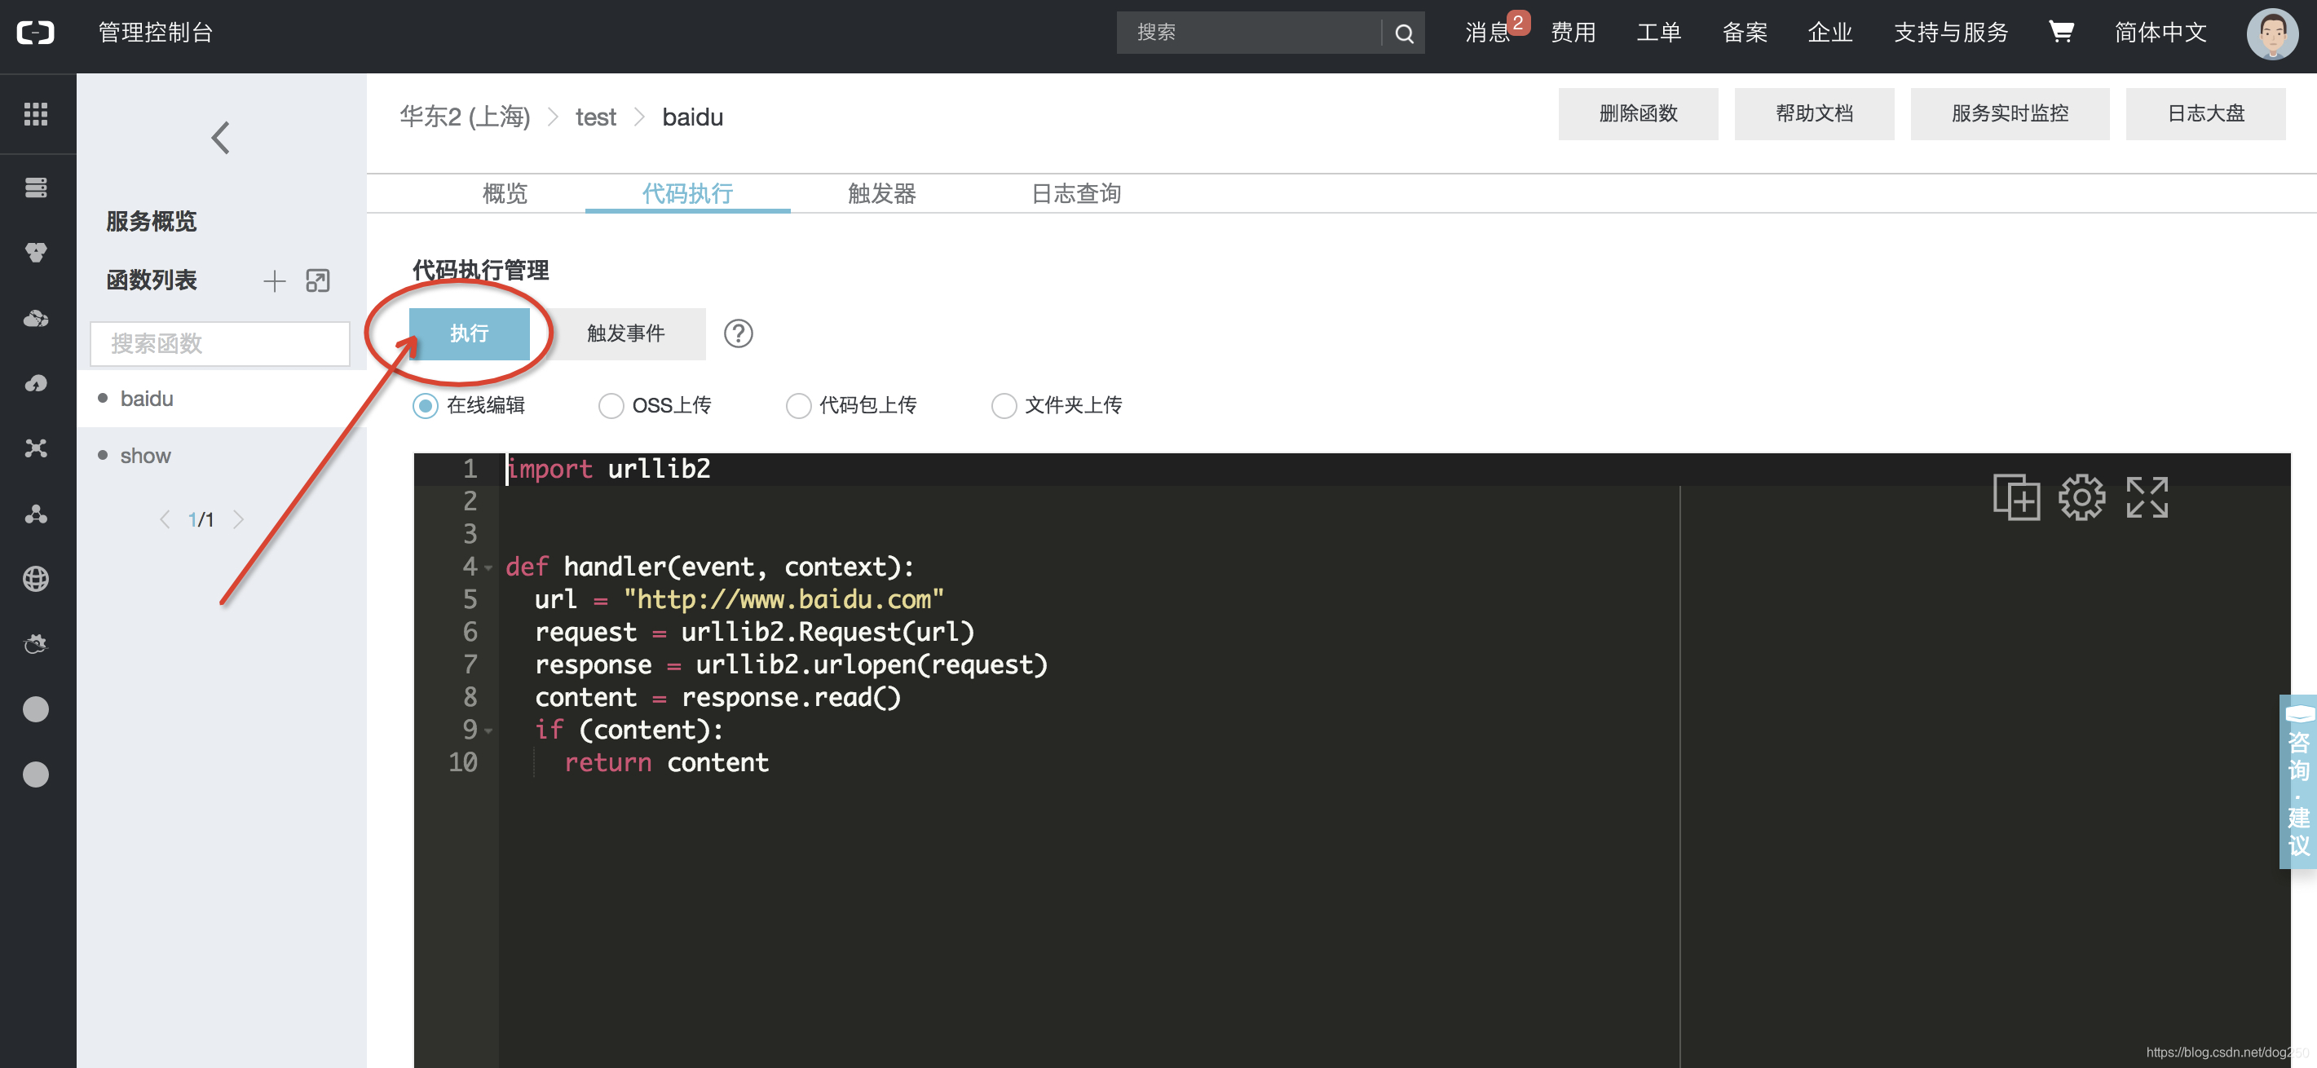The width and height of the screenshot is (2317, 1068).
Task: Select OSS上传 radio option
Action: coord(611,406)
